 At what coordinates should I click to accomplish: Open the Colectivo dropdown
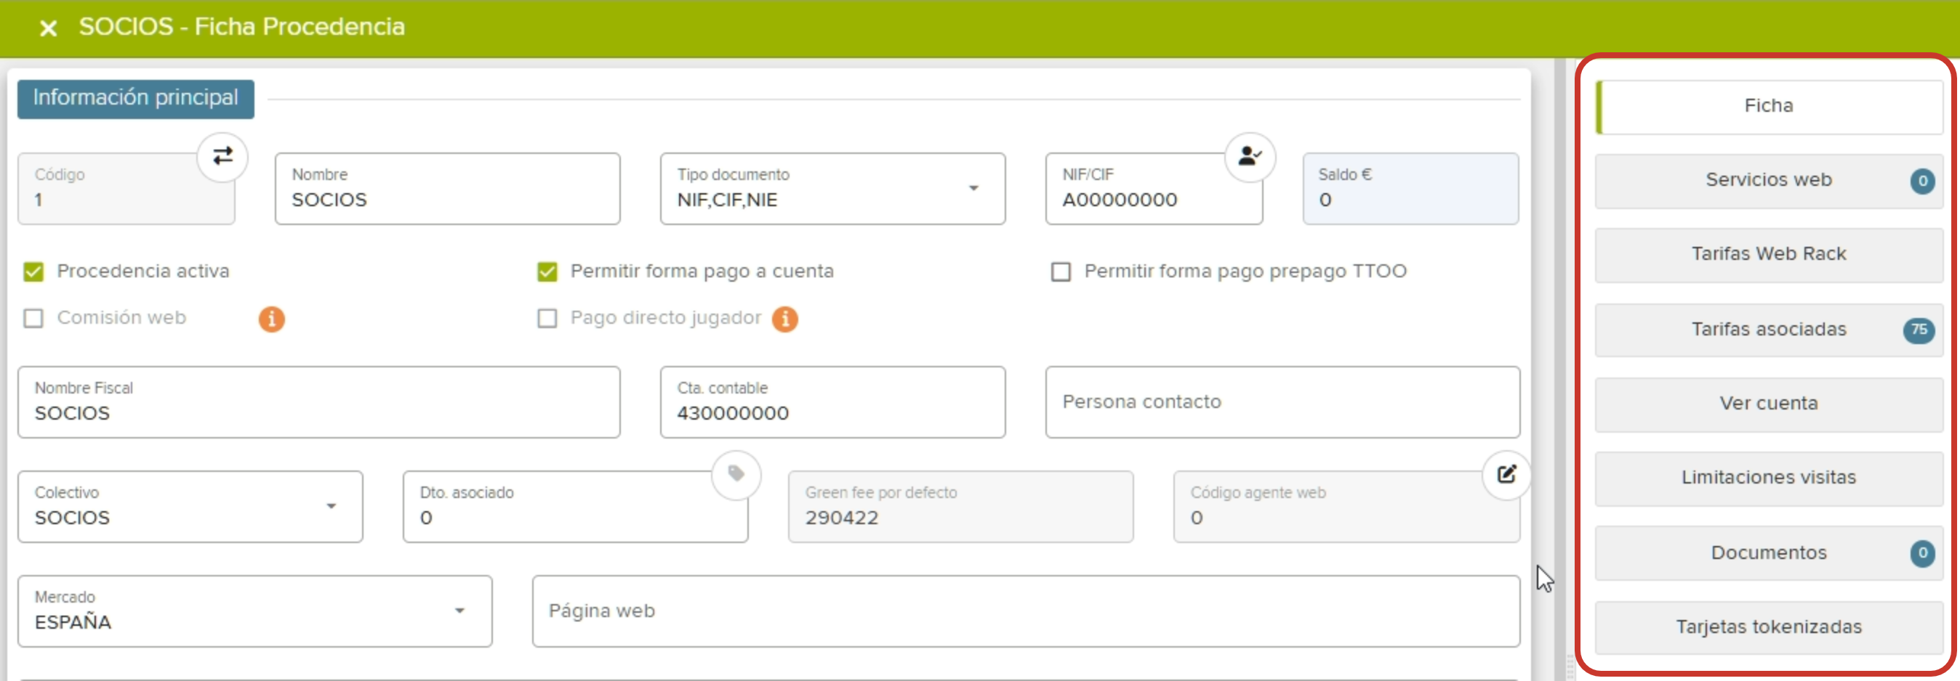(190, 506)
